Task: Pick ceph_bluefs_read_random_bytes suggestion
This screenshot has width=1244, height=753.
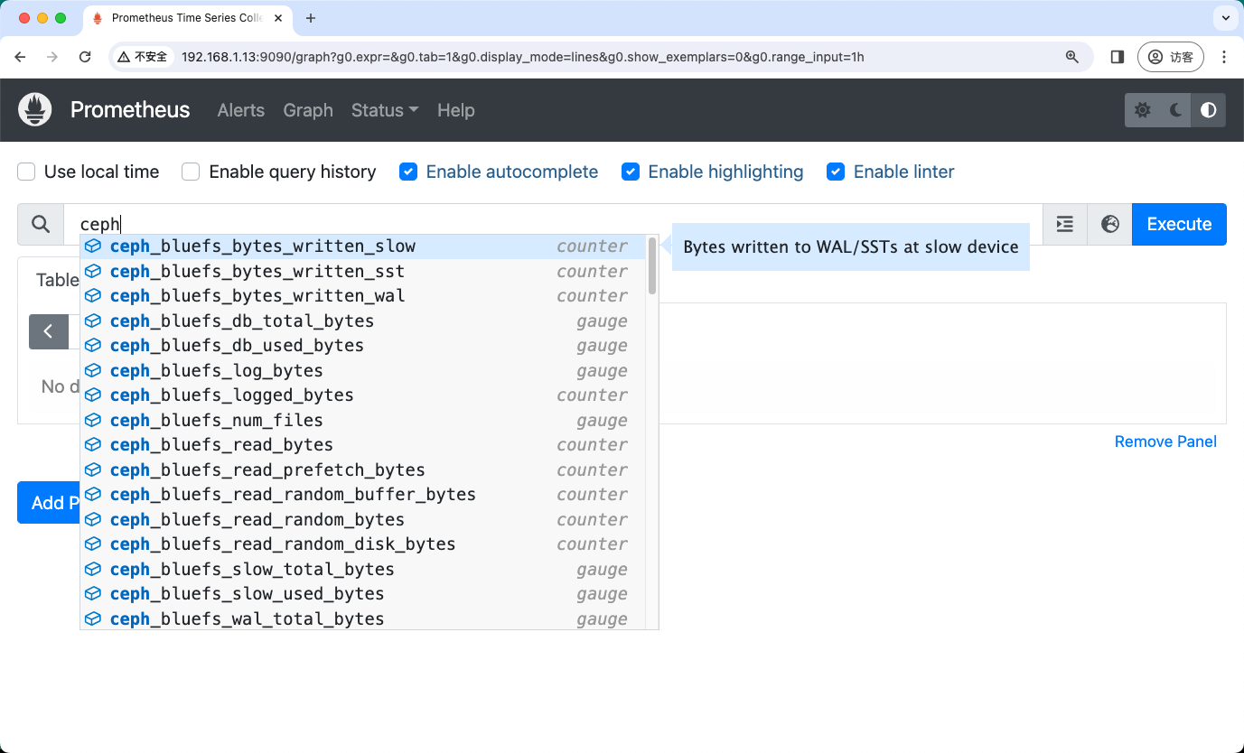Action: [x=363, y=520]
